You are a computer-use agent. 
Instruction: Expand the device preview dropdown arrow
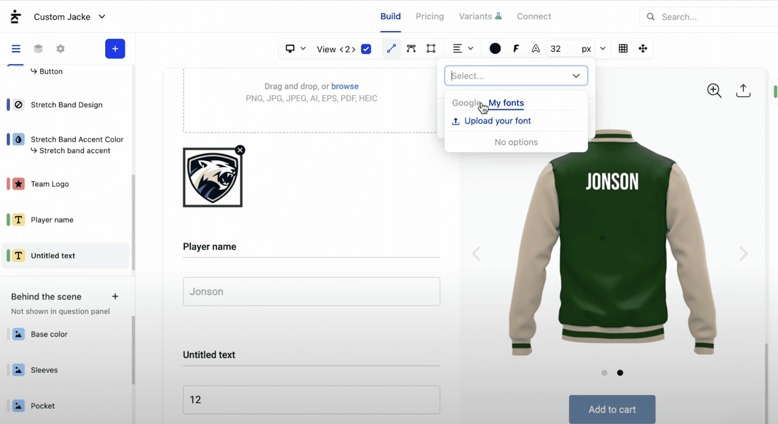point(303,49)
